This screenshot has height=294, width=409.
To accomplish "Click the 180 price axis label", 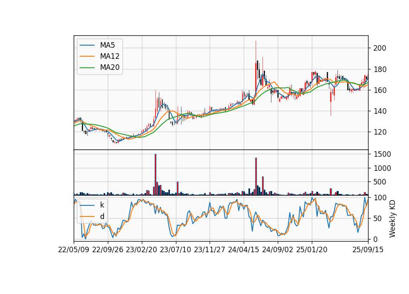I will [x=380, y=69].
